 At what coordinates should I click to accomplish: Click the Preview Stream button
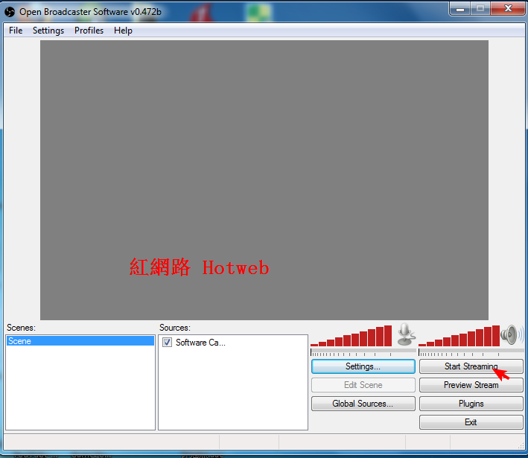pos(471,385)
